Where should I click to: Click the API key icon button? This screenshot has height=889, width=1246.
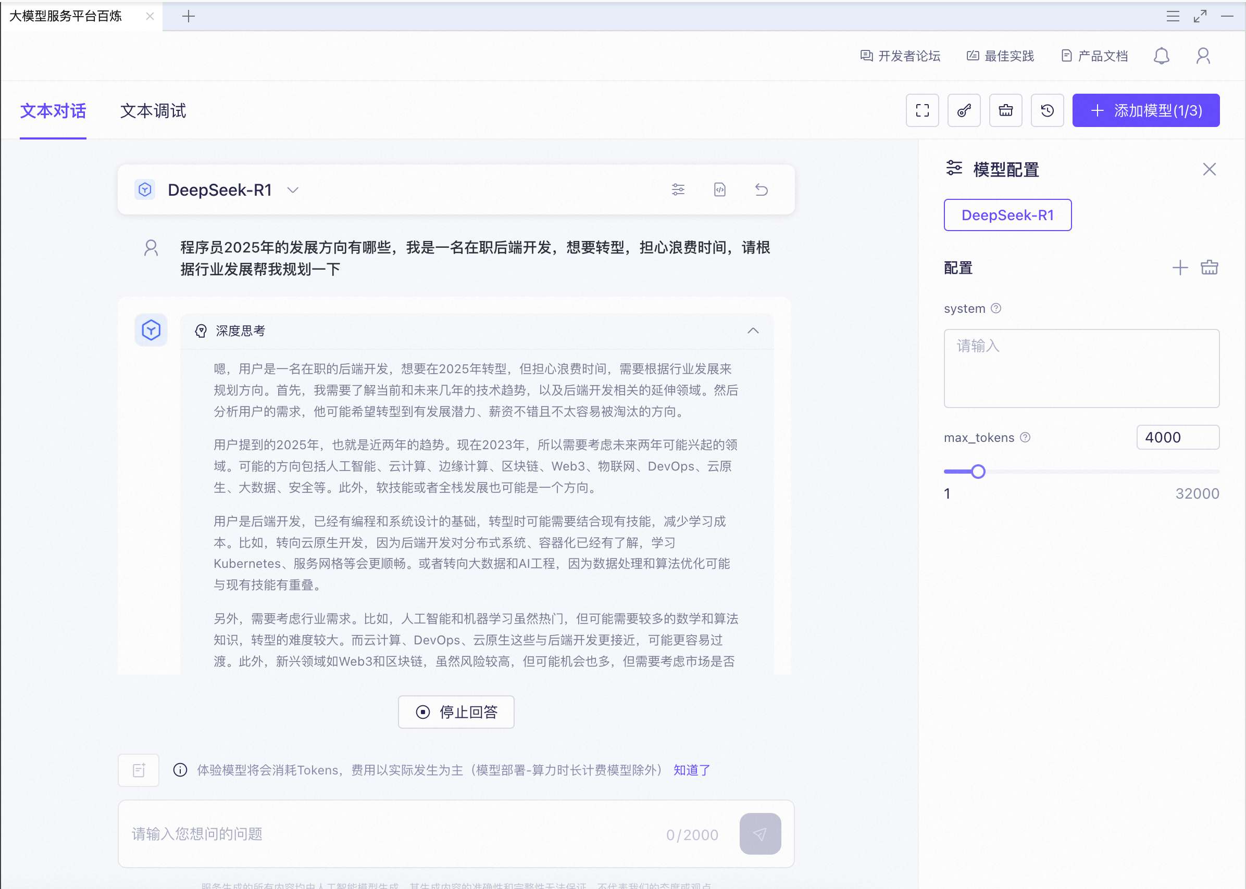964,110
